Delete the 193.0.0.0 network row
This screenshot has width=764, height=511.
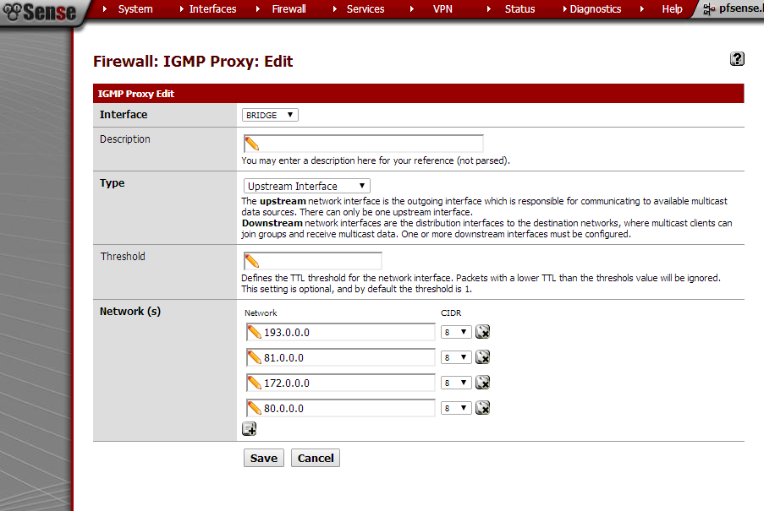482,332
